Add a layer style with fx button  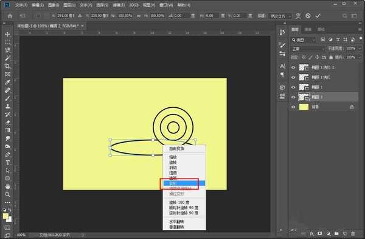[x=311, y=233]
